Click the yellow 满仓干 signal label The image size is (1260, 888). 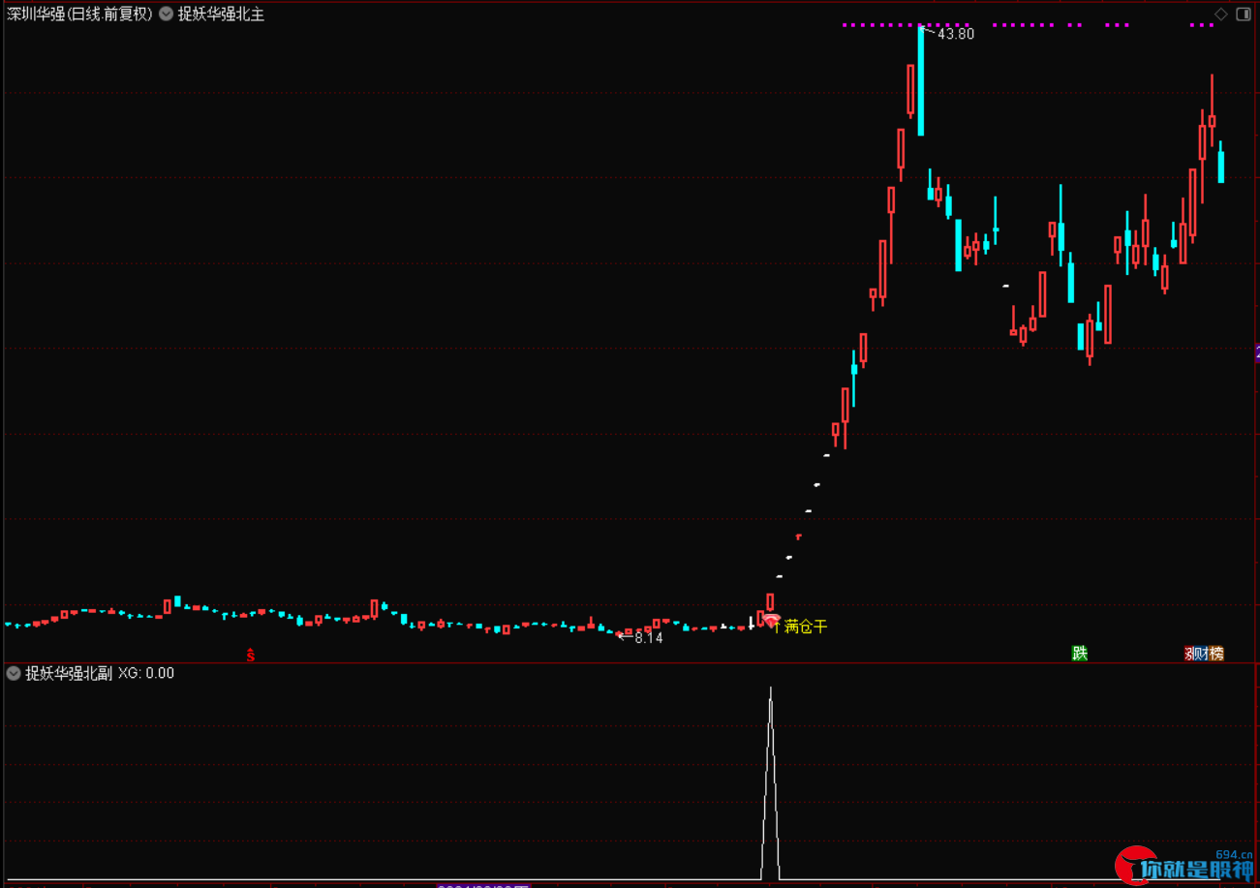point(806,627)
